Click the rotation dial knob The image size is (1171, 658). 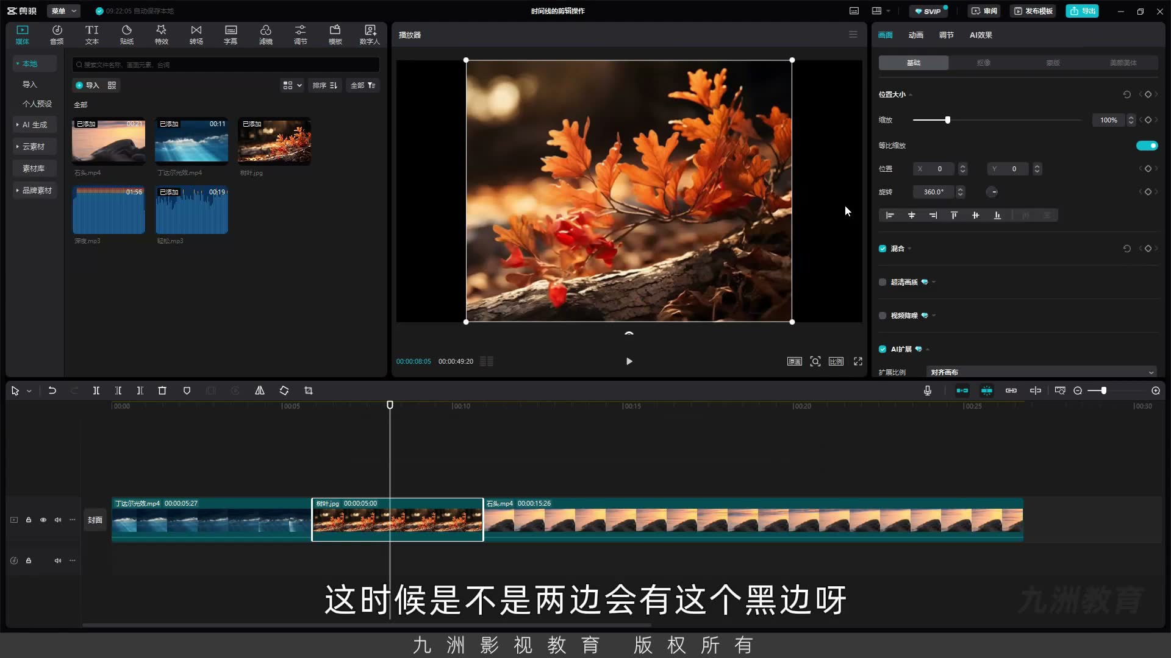(992, 192)
